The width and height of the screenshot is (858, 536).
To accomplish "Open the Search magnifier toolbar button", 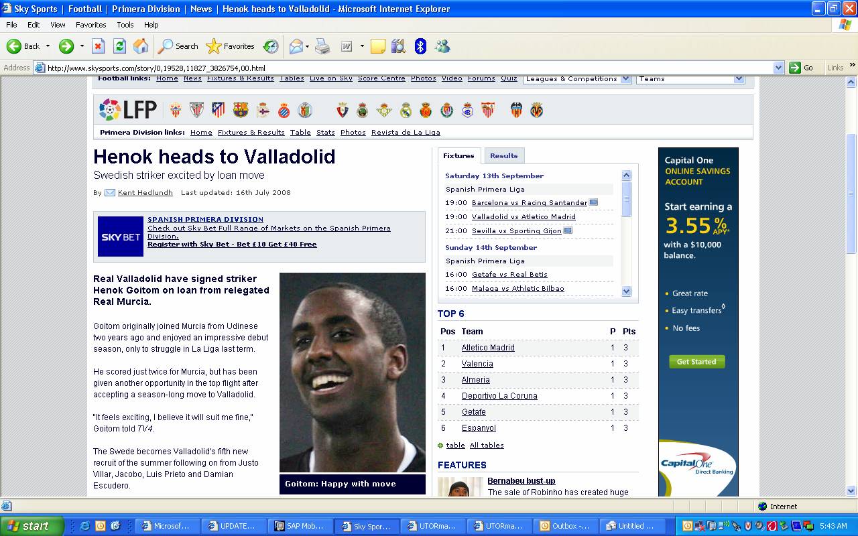I will 178,46.
